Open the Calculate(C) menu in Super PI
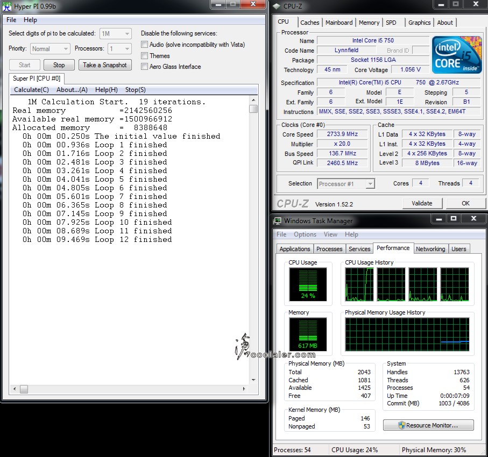Image resolution: width=488 pixels, height=457 pixels. [31, 90]
